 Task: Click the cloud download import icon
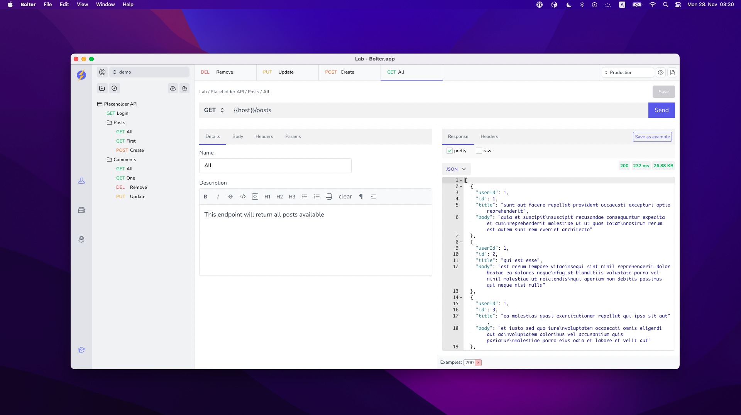173,88
